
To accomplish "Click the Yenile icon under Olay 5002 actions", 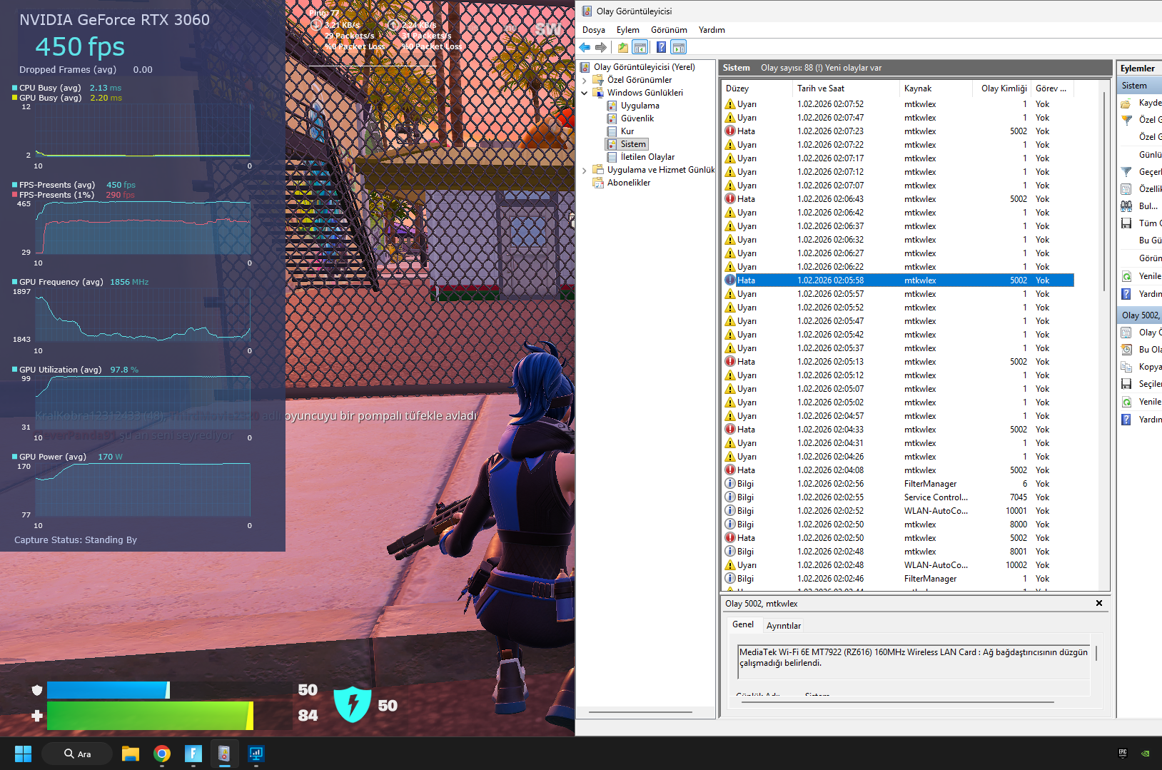I will coord(1126,402).
